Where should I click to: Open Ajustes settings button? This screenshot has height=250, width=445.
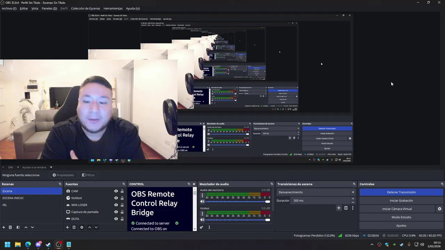pos(401,226)
